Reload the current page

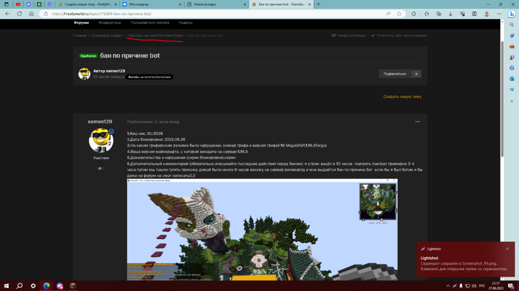[x=20, y=14]
